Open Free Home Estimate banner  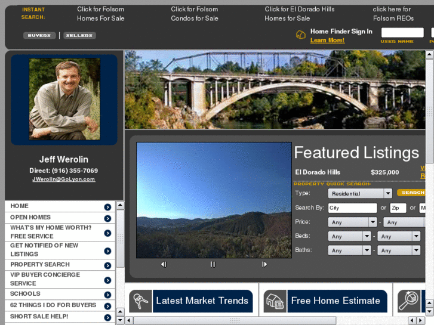click(x=325, y=301)
